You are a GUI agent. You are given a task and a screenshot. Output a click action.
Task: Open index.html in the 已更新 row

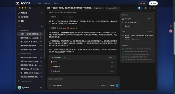[x=72, y=28]
